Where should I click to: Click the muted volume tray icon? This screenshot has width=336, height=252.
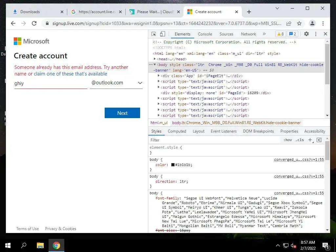(294, 245)
